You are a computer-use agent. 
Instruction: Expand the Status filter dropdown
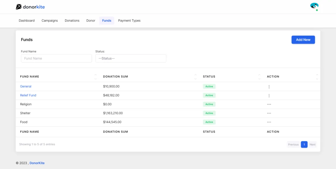[x=130, y=58]
